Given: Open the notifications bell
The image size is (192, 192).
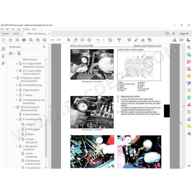Looking at the screenshot, I should [174, 33].
